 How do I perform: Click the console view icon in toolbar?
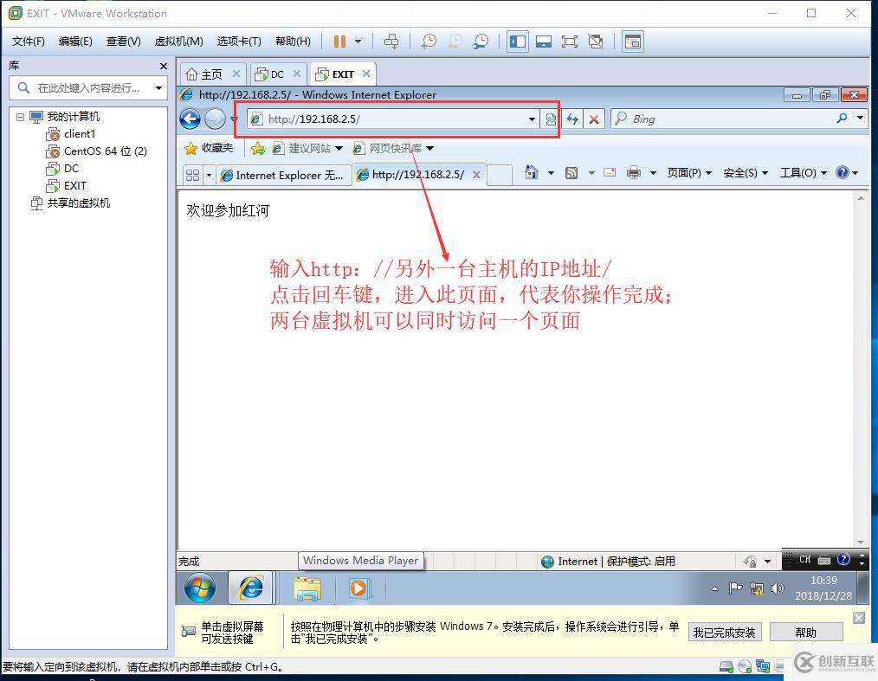click(x=633, y=42)
